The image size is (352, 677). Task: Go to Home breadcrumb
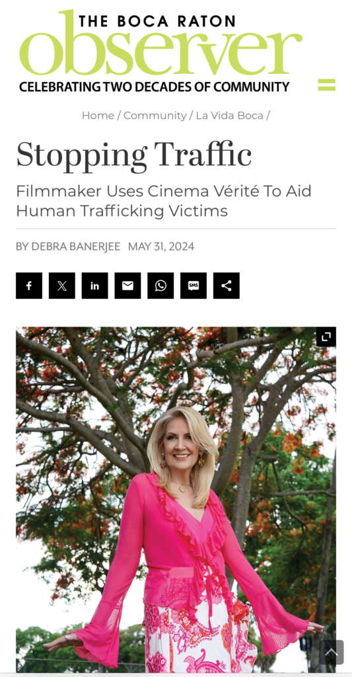coord(98,116)
